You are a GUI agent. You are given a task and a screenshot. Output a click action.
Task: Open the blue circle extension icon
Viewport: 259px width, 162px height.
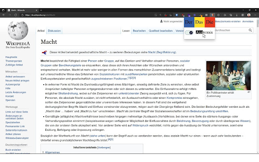pyautogui.click(x=195, y=15)
